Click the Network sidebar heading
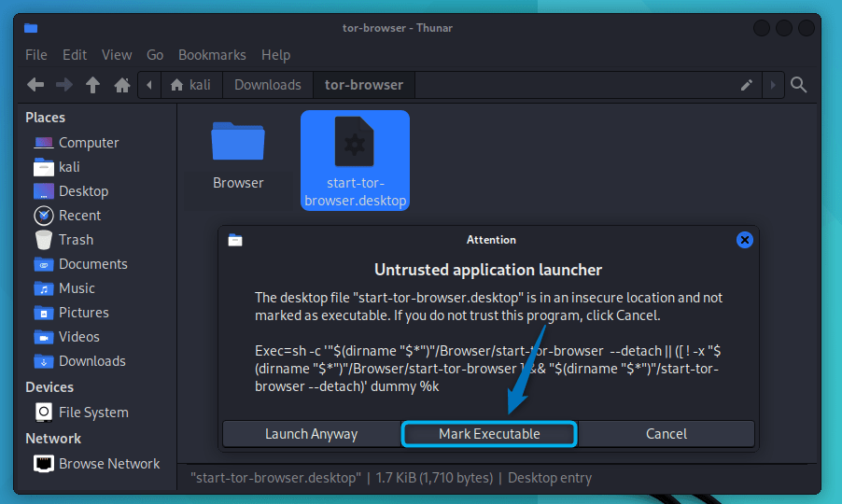842x504 pixels. pos(53,439)
